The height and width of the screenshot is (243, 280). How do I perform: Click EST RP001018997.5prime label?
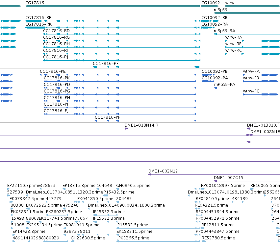(223, 186)
